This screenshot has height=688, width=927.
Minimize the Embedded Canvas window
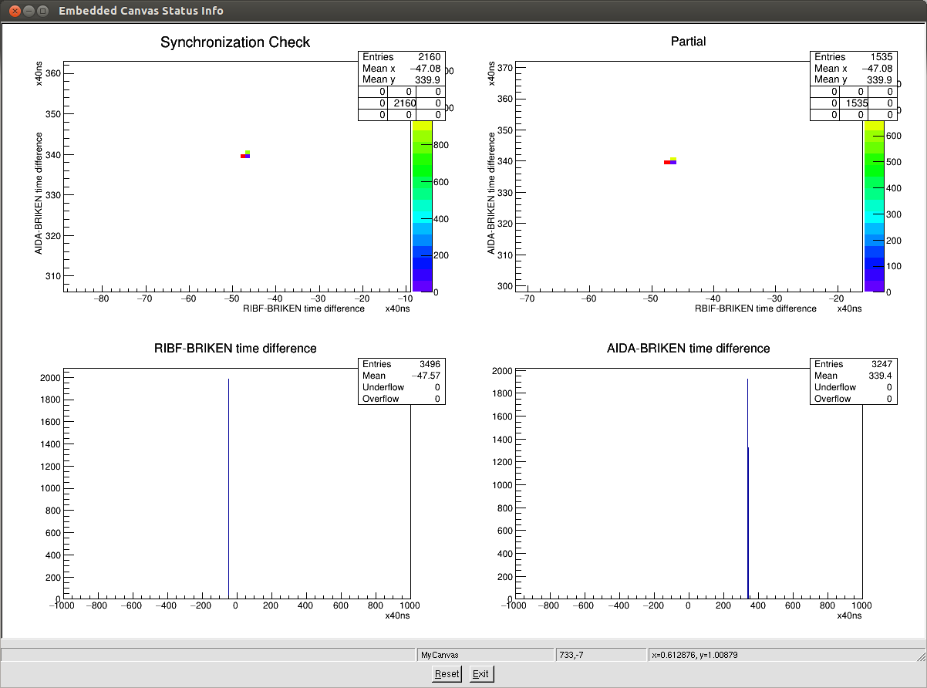(x=28, y=11)
